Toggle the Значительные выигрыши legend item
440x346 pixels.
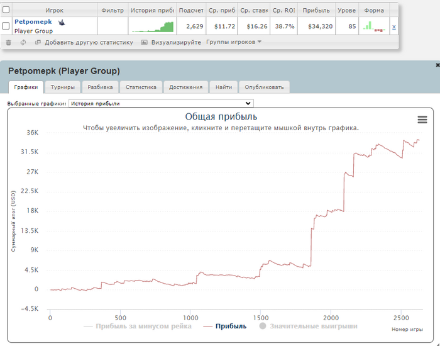pos(308,326)
